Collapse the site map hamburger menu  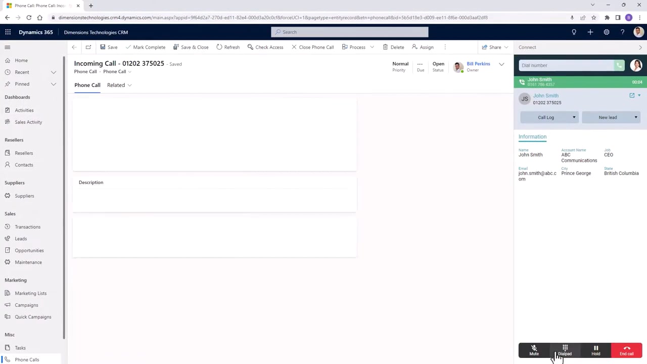[8, 48]
